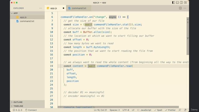
Task: Click the highlighted async keyword
Action: pyautogui.click(x=113, y=17)
